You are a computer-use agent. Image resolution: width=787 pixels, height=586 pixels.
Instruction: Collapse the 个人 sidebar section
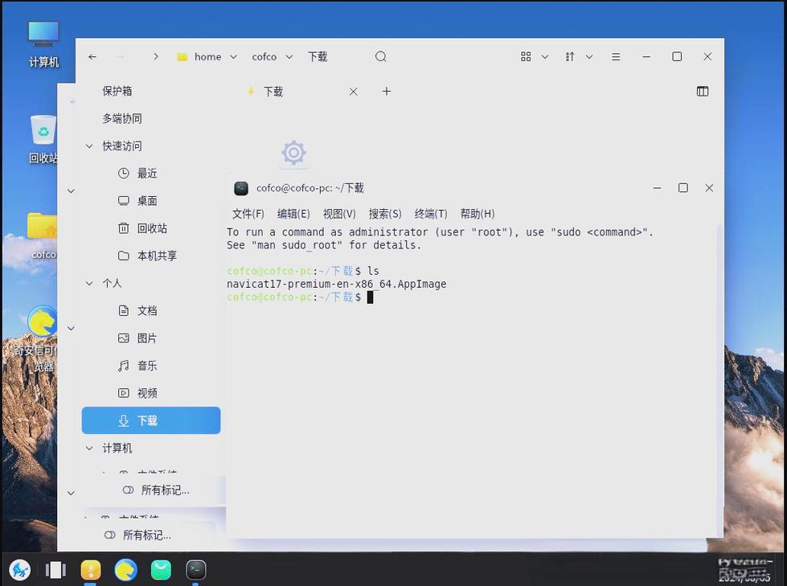coord(88,283)
